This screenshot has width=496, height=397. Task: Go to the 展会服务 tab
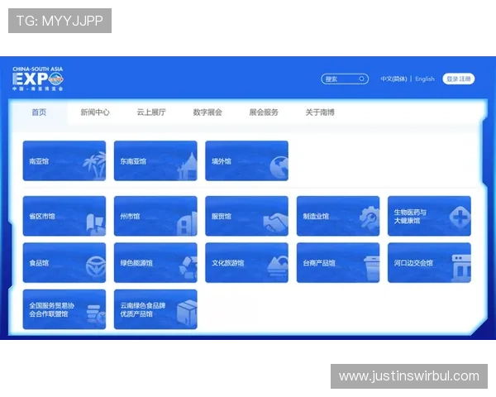(264, 112)
